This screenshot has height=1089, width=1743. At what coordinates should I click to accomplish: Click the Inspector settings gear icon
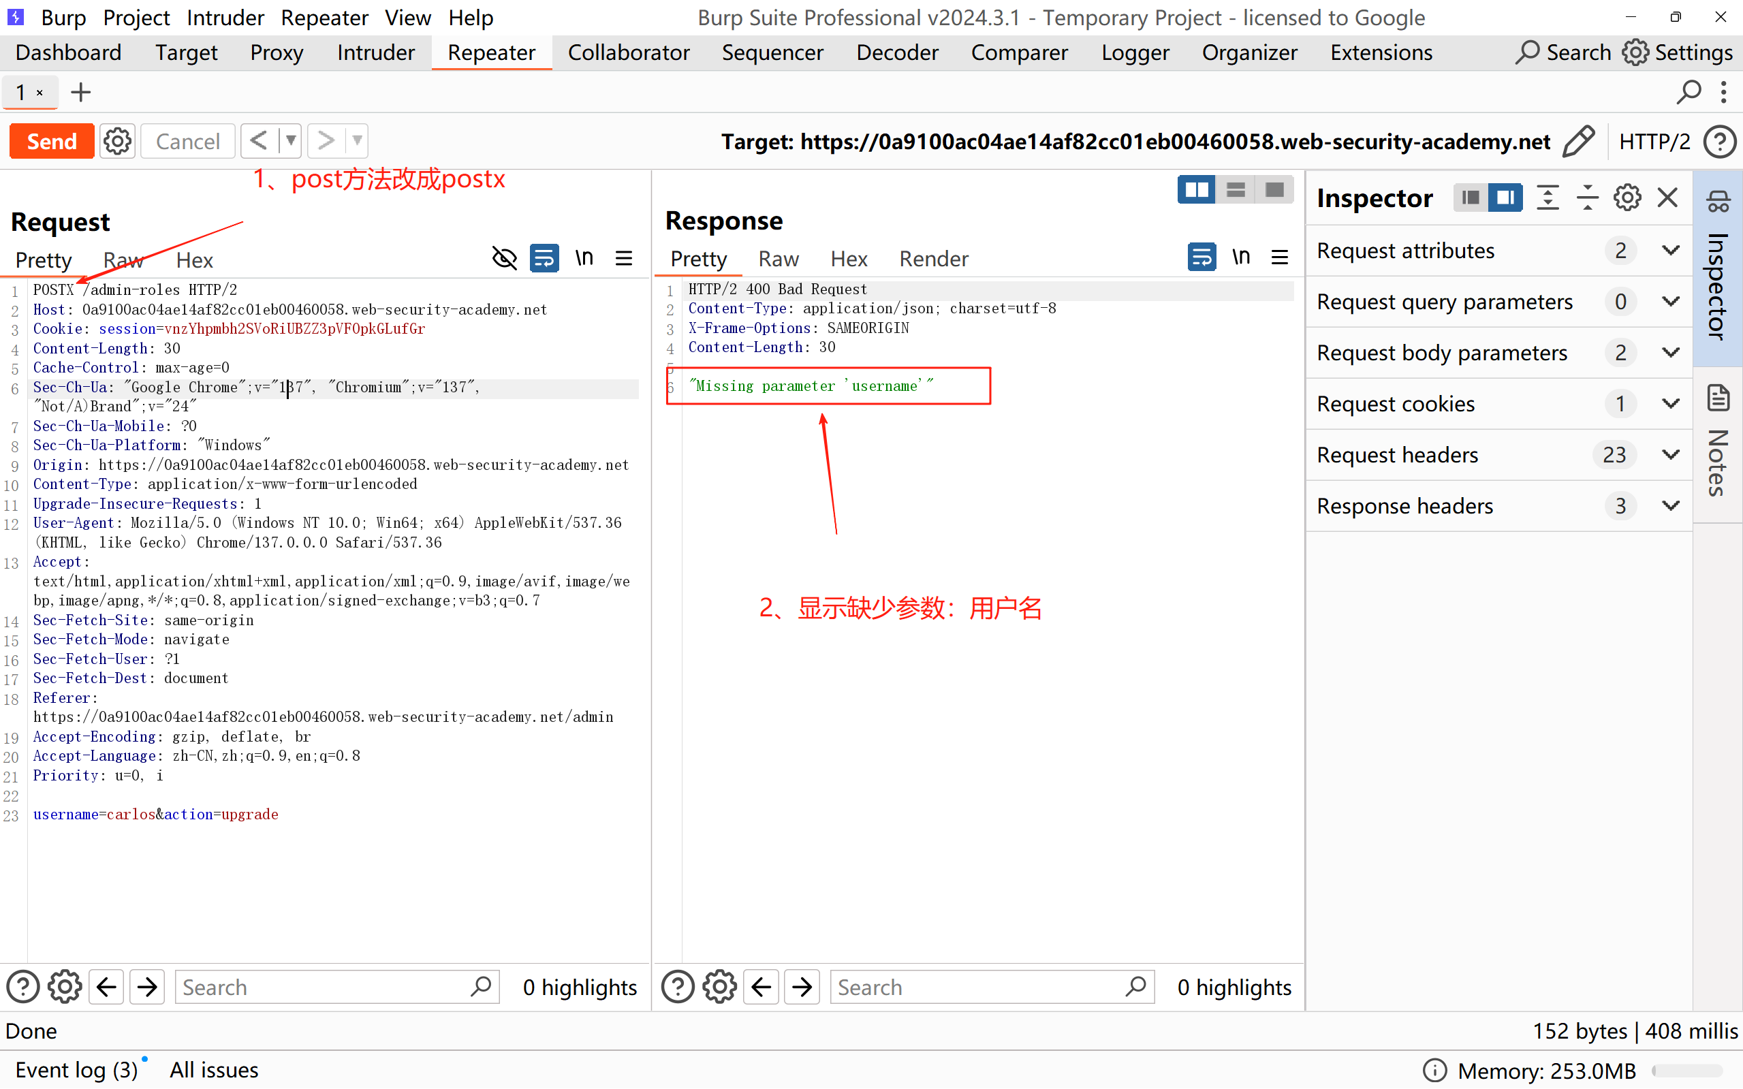coord(1627,198)
